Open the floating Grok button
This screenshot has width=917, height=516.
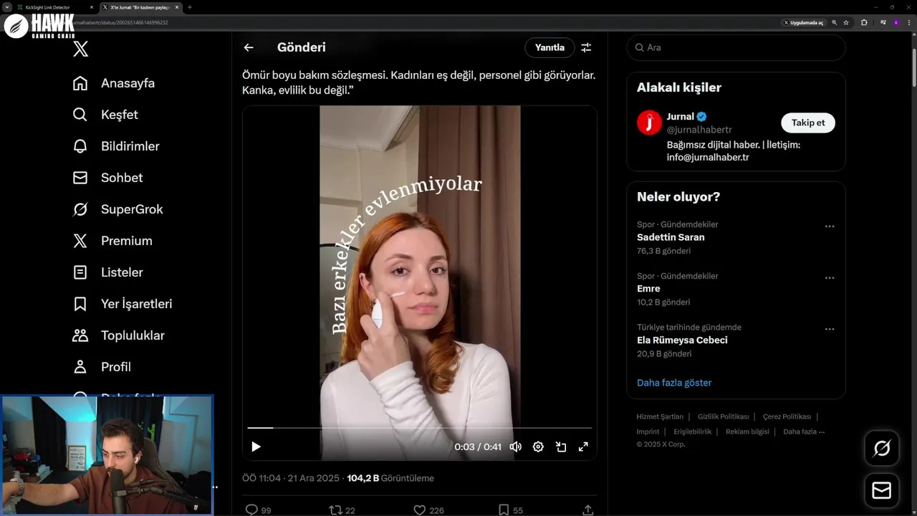(882, 449)
